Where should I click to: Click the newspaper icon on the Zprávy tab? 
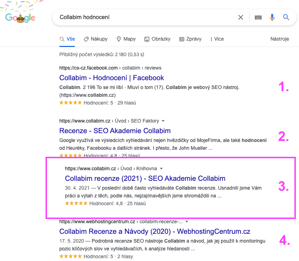(x=182, y=39)
